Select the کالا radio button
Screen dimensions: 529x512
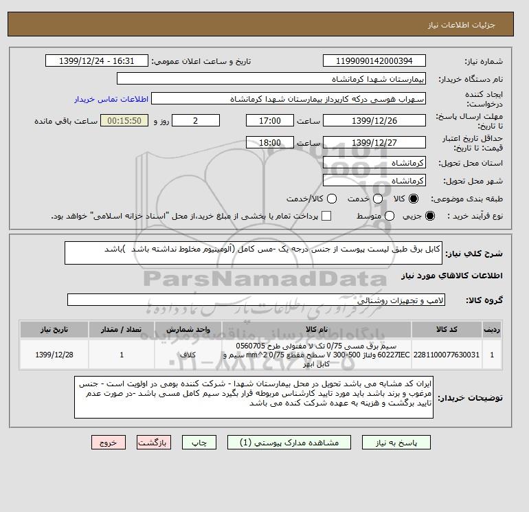tap(414, 199)
